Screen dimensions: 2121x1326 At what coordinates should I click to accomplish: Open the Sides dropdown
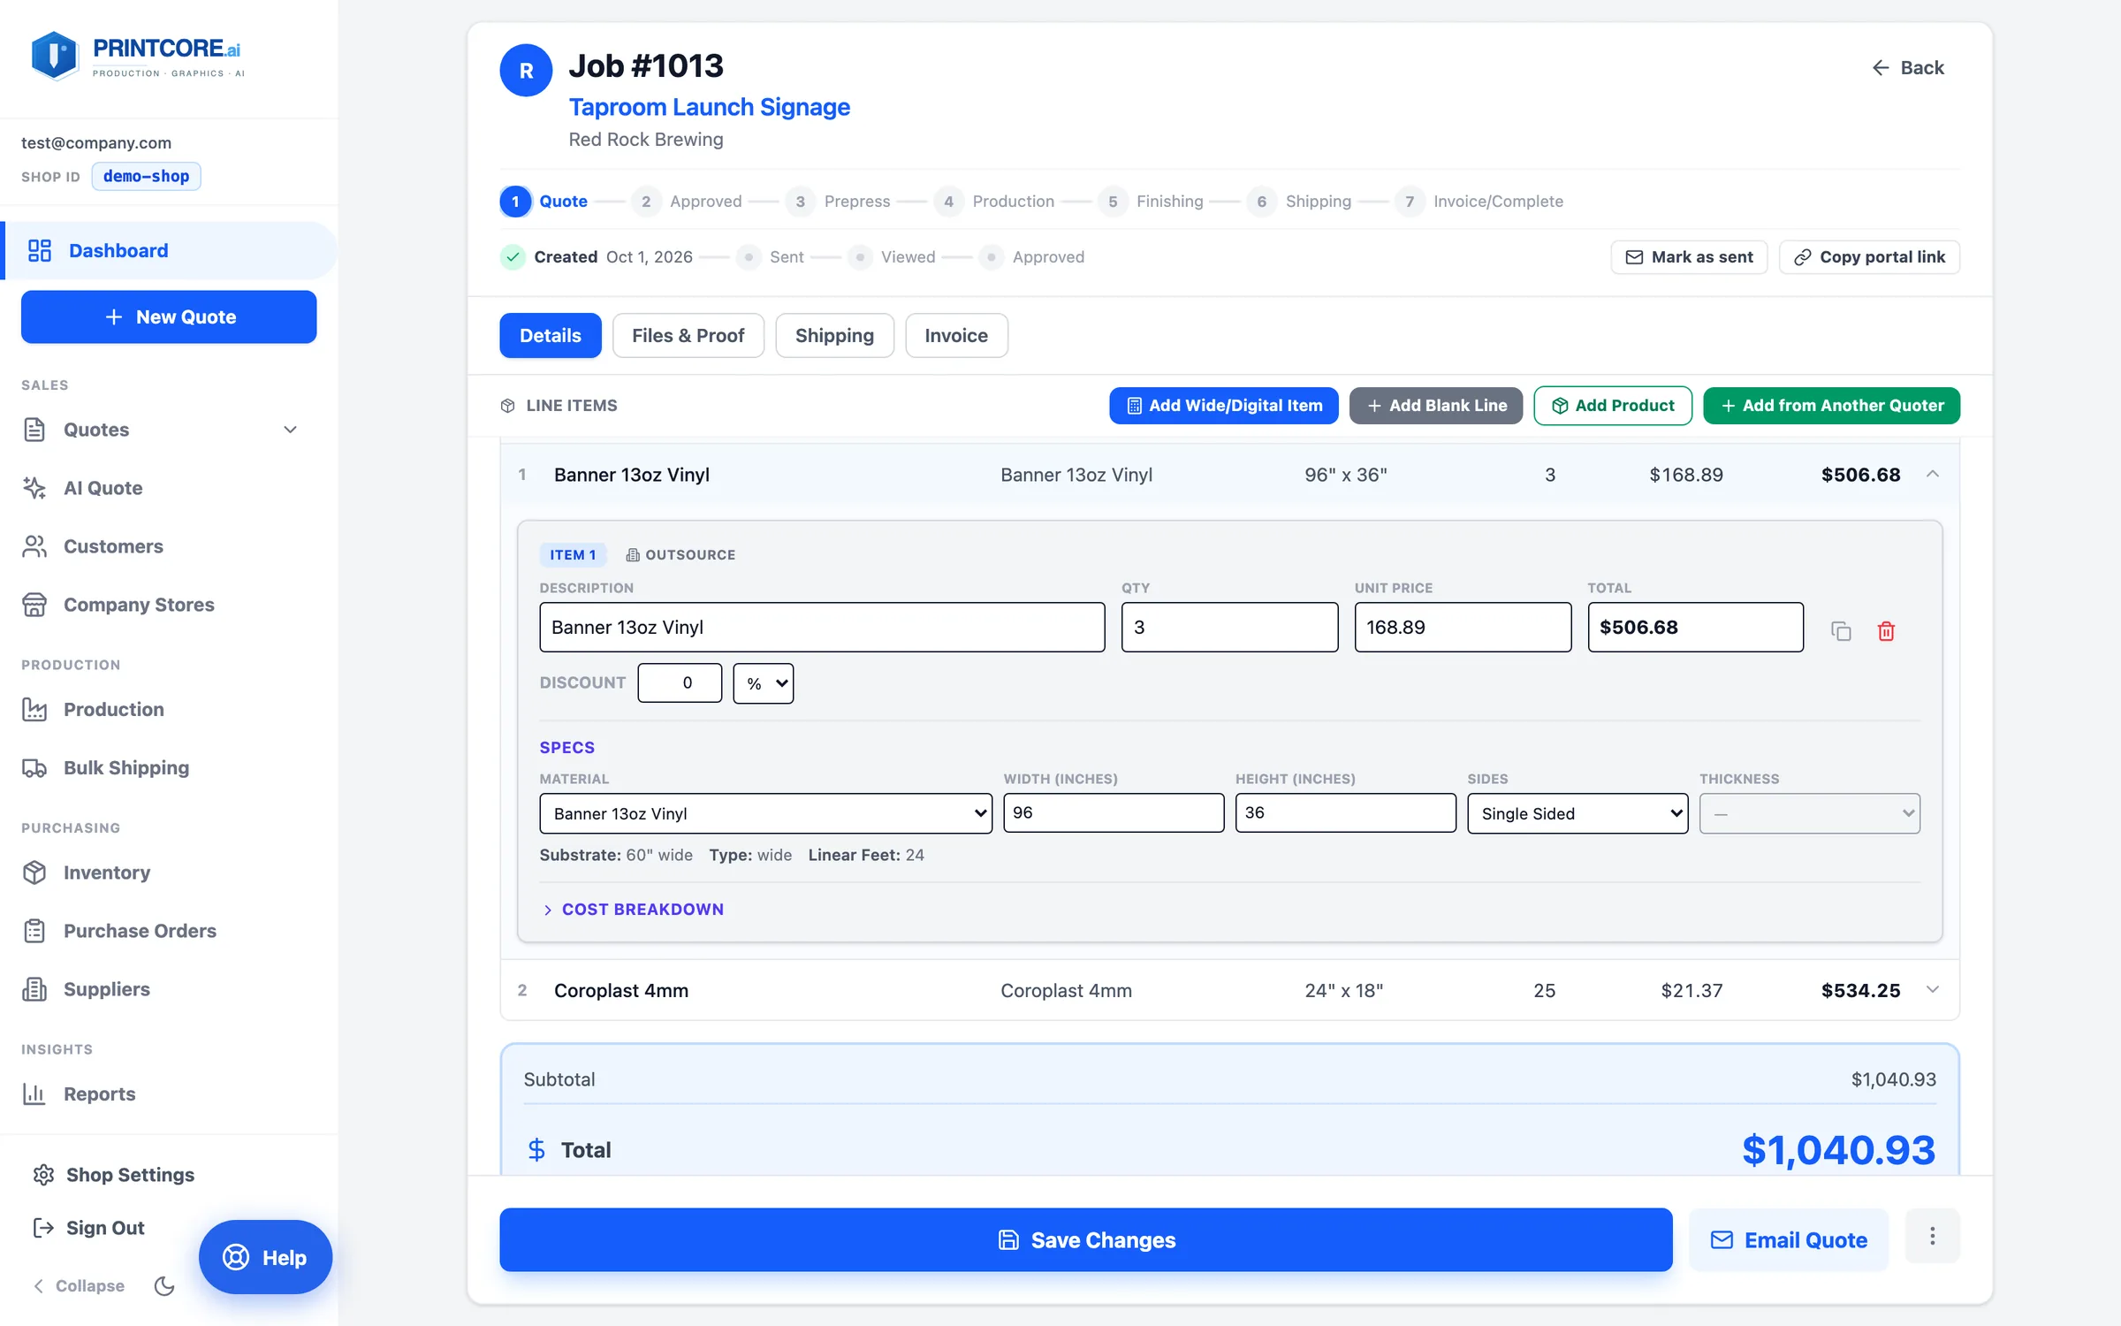[1577, 813]
